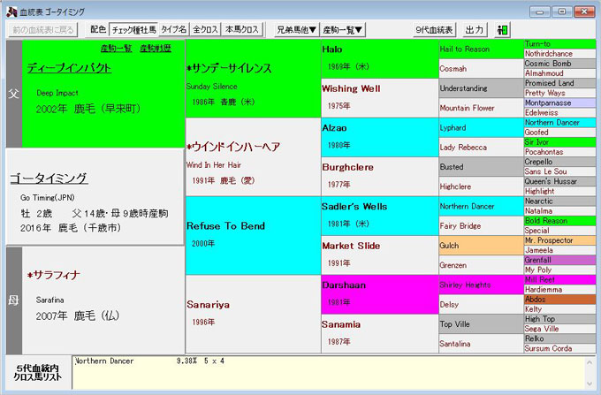Click the orange Gulch cell
Viewport: 601px width, 395px height.
point(481,246)
